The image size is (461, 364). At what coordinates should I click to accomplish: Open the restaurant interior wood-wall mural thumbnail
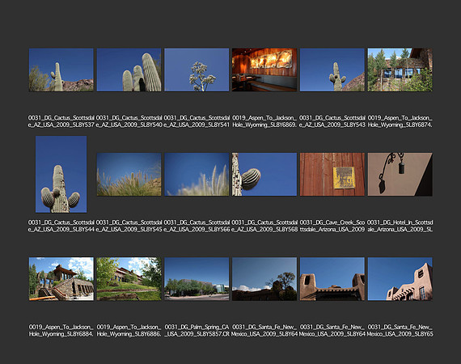(264, 70)
